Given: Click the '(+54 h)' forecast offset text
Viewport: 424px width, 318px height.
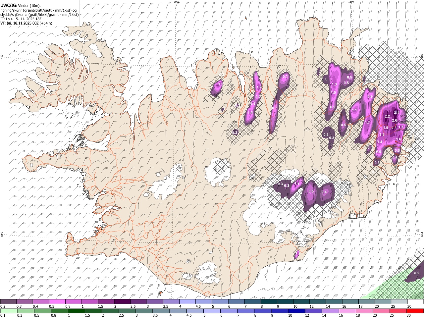Looking at the screenshot, I should click(46, 23).
